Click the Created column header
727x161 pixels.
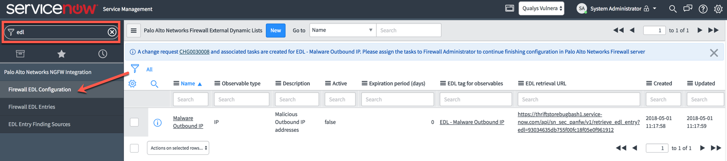662,84
